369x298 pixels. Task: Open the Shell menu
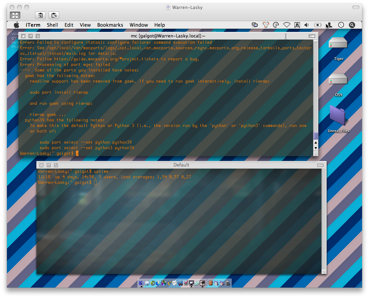click(52, 25)
